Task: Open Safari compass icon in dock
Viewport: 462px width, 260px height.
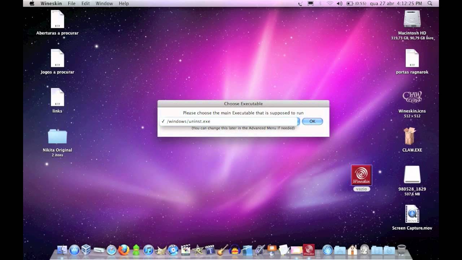Action: pyautogui.click(x=111, y=250)
